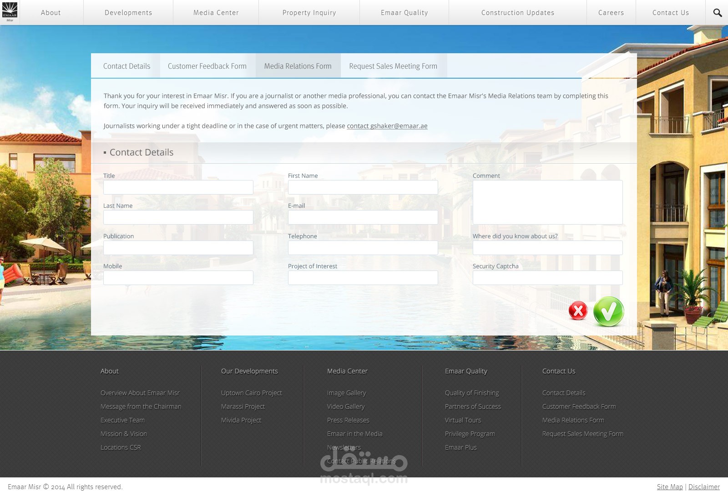Click the Emaar Misr logo icon

pos(10,12)
